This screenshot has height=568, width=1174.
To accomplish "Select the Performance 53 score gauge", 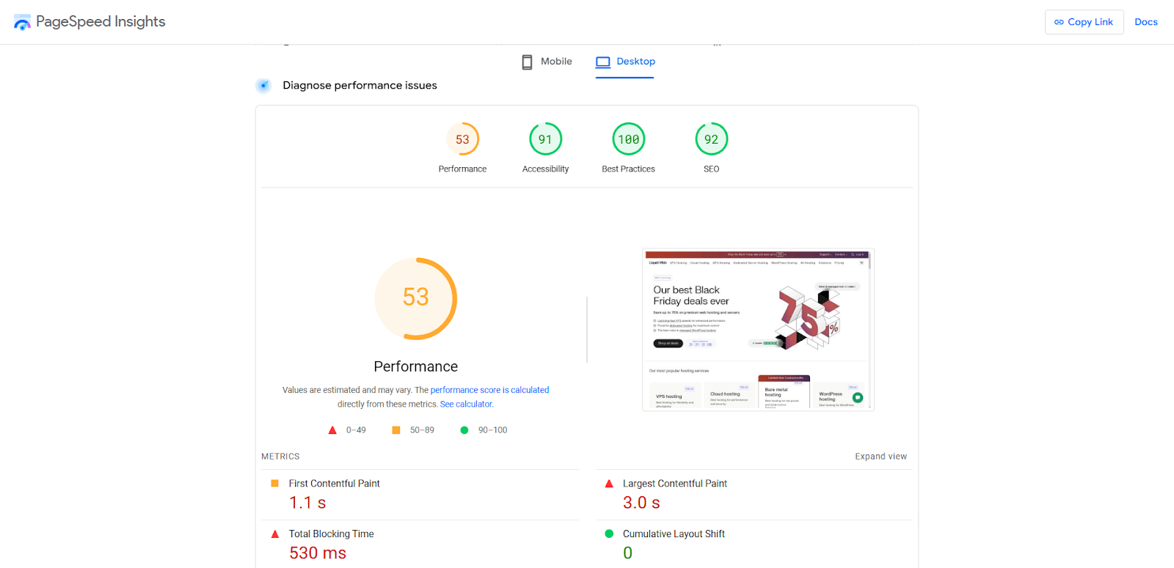I will click(462, 139).
